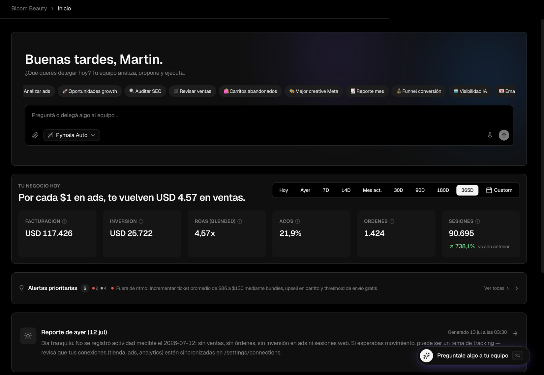This screenshot has width=544, height=375.
Task: Click the Ver todas alerts link
Action: pos(496,288)
